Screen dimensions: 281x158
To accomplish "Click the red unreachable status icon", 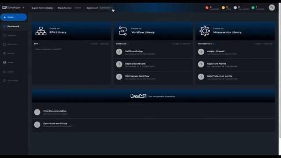I will (207, 7).
